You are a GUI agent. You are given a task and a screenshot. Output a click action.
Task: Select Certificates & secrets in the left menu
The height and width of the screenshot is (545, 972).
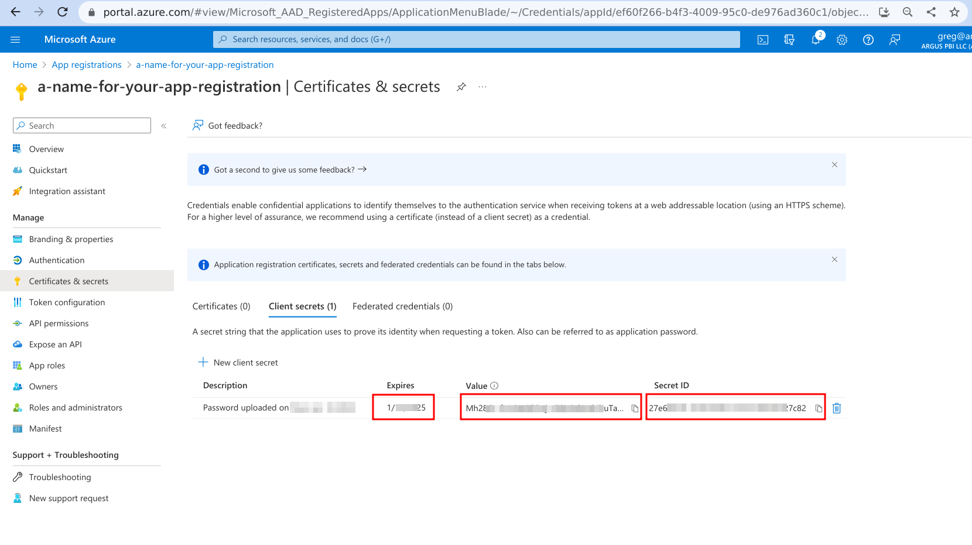(87, 281)
